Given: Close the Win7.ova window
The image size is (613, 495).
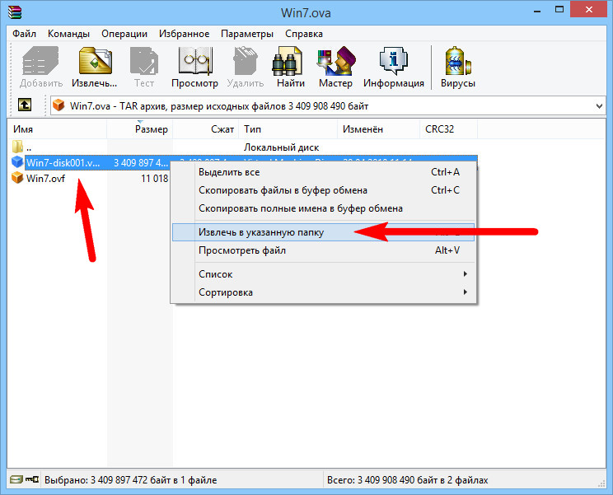Looking at the screenshot, I should (589, 9).
